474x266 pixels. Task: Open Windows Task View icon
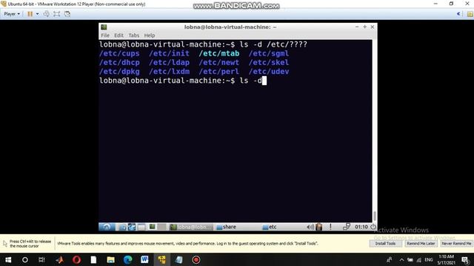pyautogui.click(x=41, y=259)
